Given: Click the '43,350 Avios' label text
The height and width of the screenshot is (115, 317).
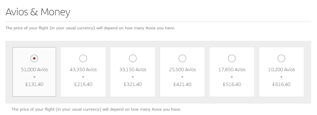Looking at the screenshot, I should [x=83, y=69].
